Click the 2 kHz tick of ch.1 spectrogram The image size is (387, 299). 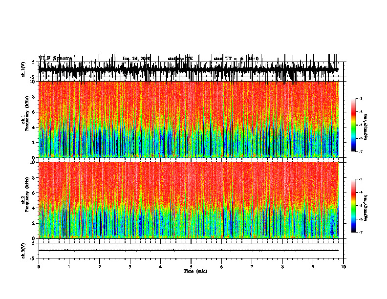point(34,143)
